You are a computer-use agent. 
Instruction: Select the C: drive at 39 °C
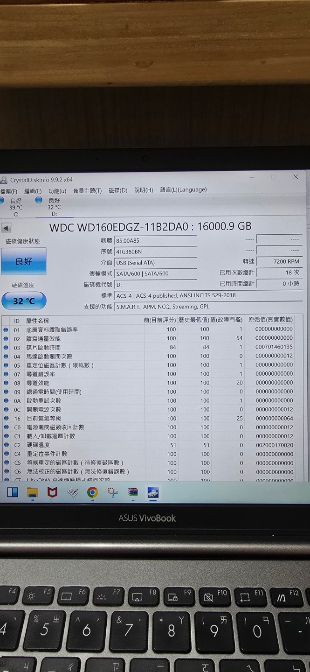(15, 207)
